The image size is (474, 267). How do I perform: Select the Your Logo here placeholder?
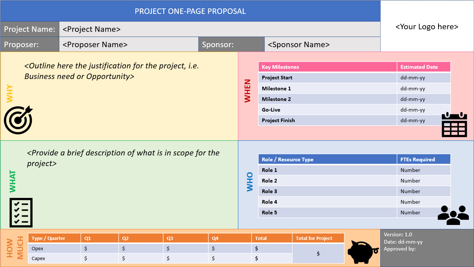pyautogui.click(x=427, y=27)
